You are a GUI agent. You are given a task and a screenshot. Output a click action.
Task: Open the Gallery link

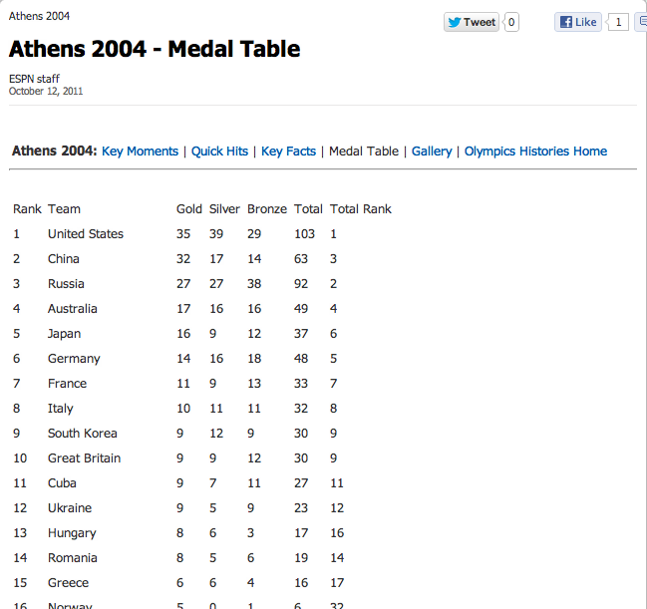click(x=432, y=152)
